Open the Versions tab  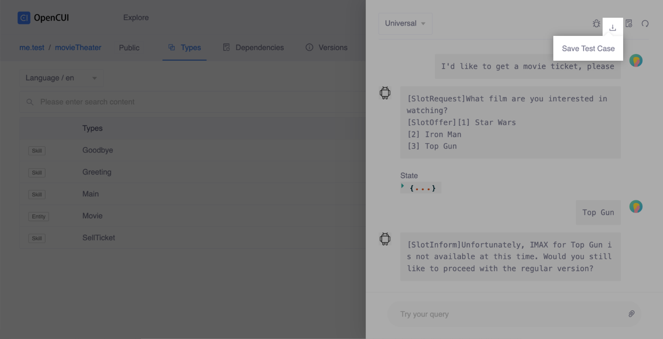(333, 48)
